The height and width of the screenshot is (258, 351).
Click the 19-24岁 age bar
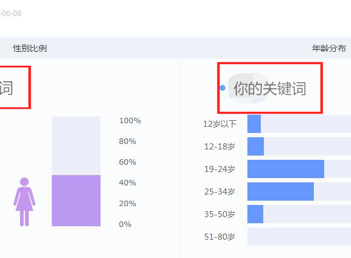click(286, 169)
